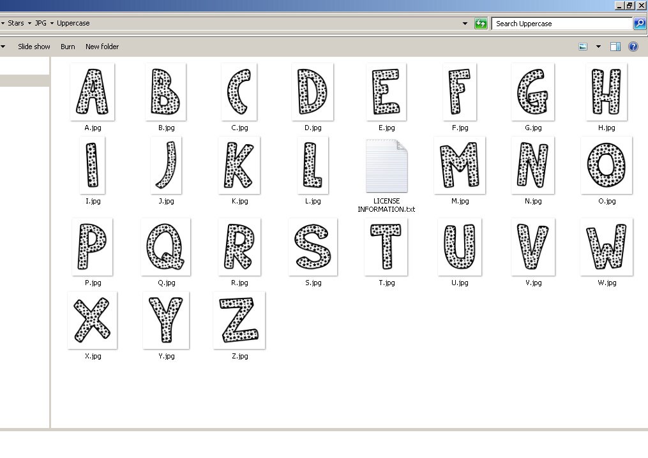
Task: Toggle the Preview pane icon
Action: [615, 46]
